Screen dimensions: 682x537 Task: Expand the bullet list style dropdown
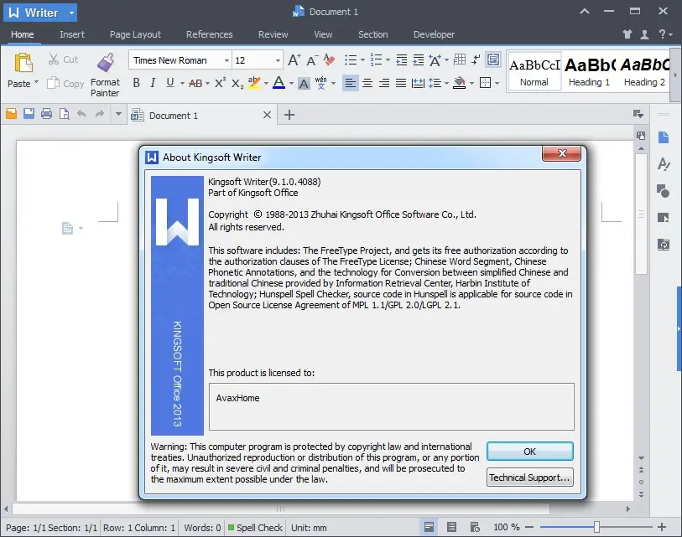coord(362,60)
